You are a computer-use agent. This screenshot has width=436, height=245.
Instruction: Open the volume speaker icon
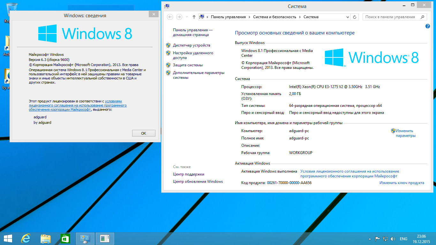393,239
